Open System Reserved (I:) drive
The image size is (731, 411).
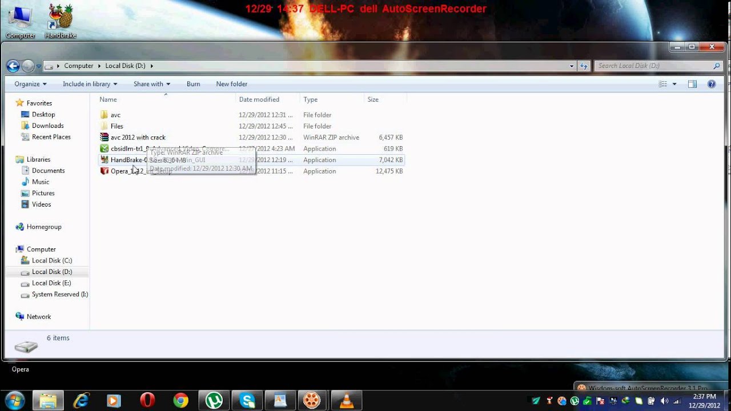59,295
